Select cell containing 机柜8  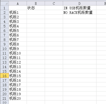click(18, 44)
